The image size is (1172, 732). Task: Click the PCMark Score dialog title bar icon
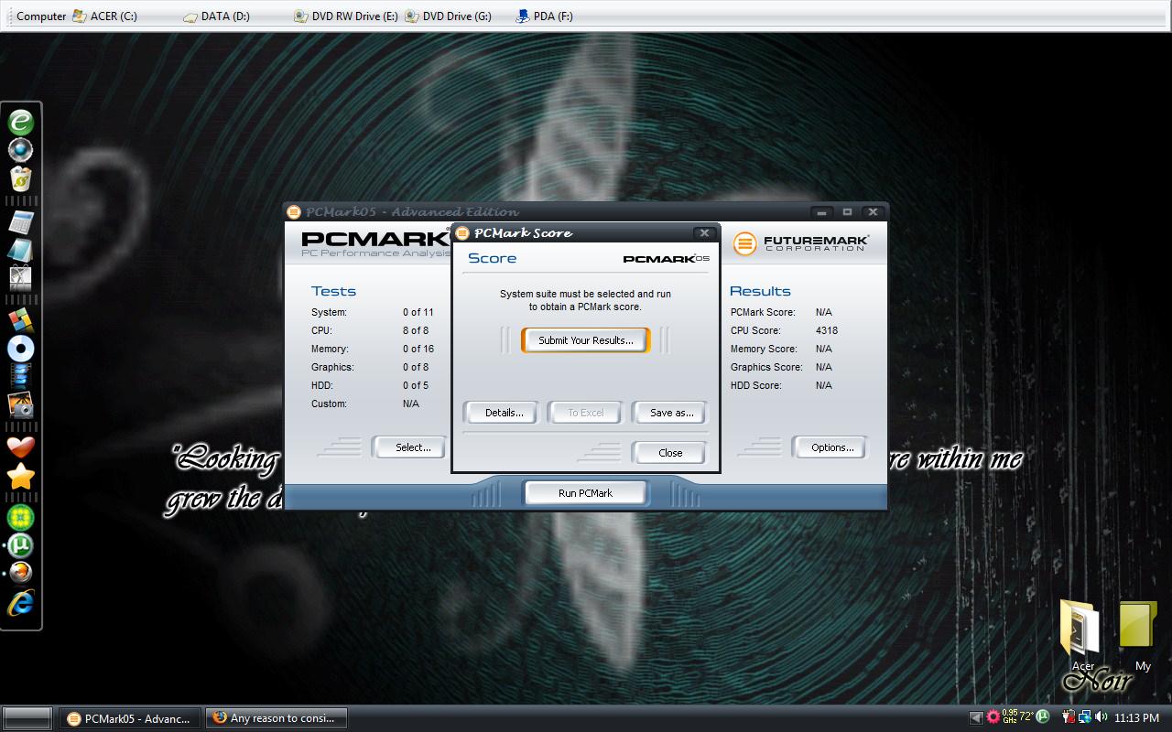coord(462,233)
